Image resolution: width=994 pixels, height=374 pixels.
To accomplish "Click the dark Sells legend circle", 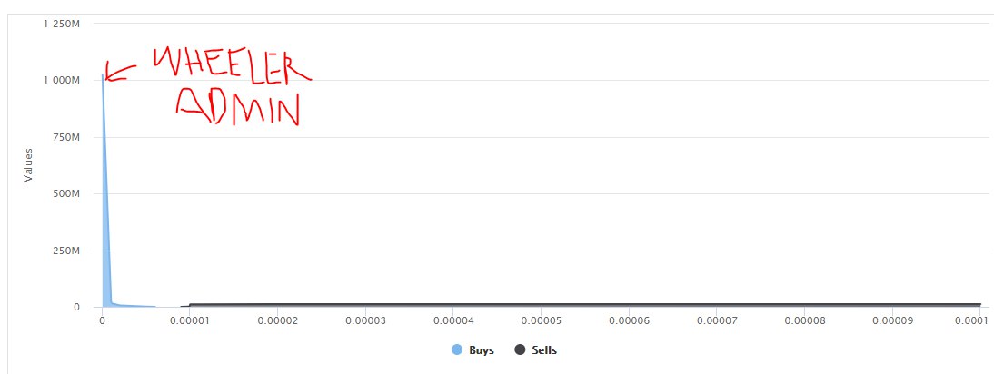I will [521, 350].
